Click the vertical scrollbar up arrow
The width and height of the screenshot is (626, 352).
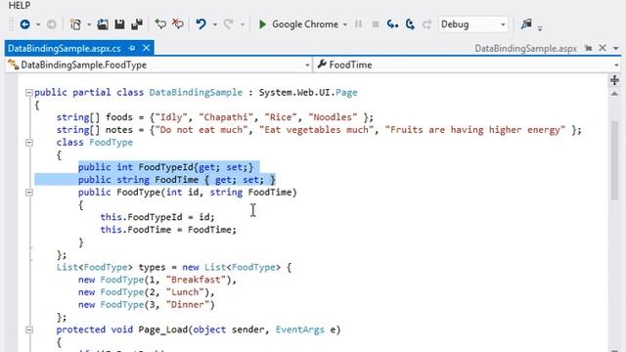[614, 94]
